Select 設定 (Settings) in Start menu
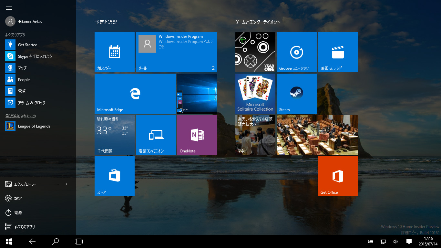The width and height of the screenshot is (441, 248). click(x=18, y=198)
